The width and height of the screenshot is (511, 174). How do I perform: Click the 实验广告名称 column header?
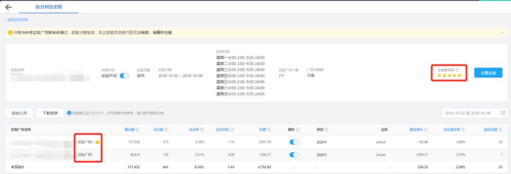[21, 130]
